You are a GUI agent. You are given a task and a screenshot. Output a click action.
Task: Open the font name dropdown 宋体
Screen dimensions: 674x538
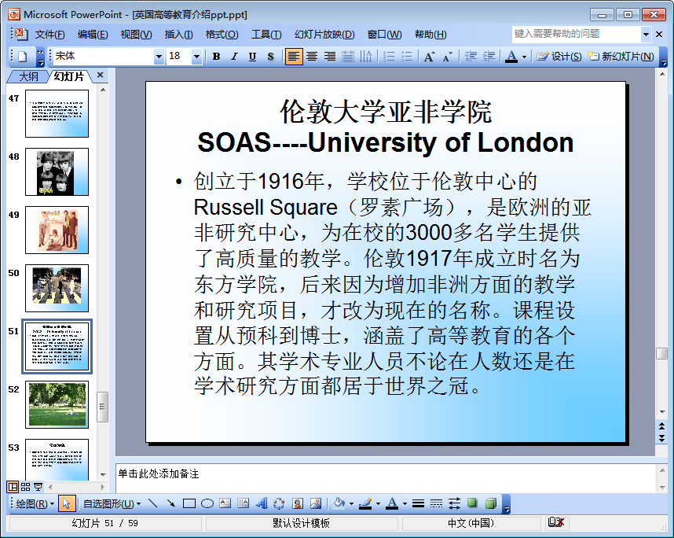point(159,57)
